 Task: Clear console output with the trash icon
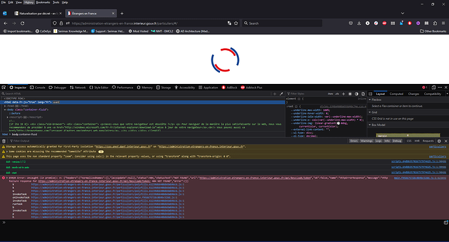(4, 141)
